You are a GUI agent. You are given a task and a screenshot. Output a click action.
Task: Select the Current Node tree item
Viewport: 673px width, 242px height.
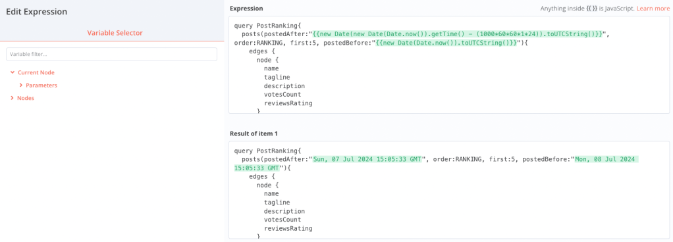click(x=36, y=73)
